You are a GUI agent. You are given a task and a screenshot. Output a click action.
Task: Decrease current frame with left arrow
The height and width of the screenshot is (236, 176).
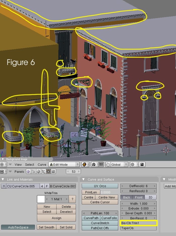pos(68,172)
